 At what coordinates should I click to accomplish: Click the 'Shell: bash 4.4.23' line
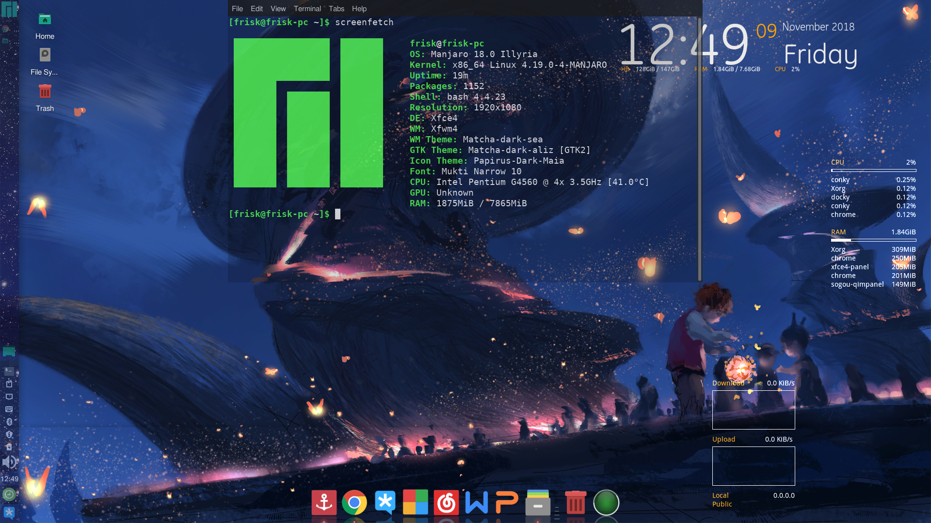click(x=457, y=97)
